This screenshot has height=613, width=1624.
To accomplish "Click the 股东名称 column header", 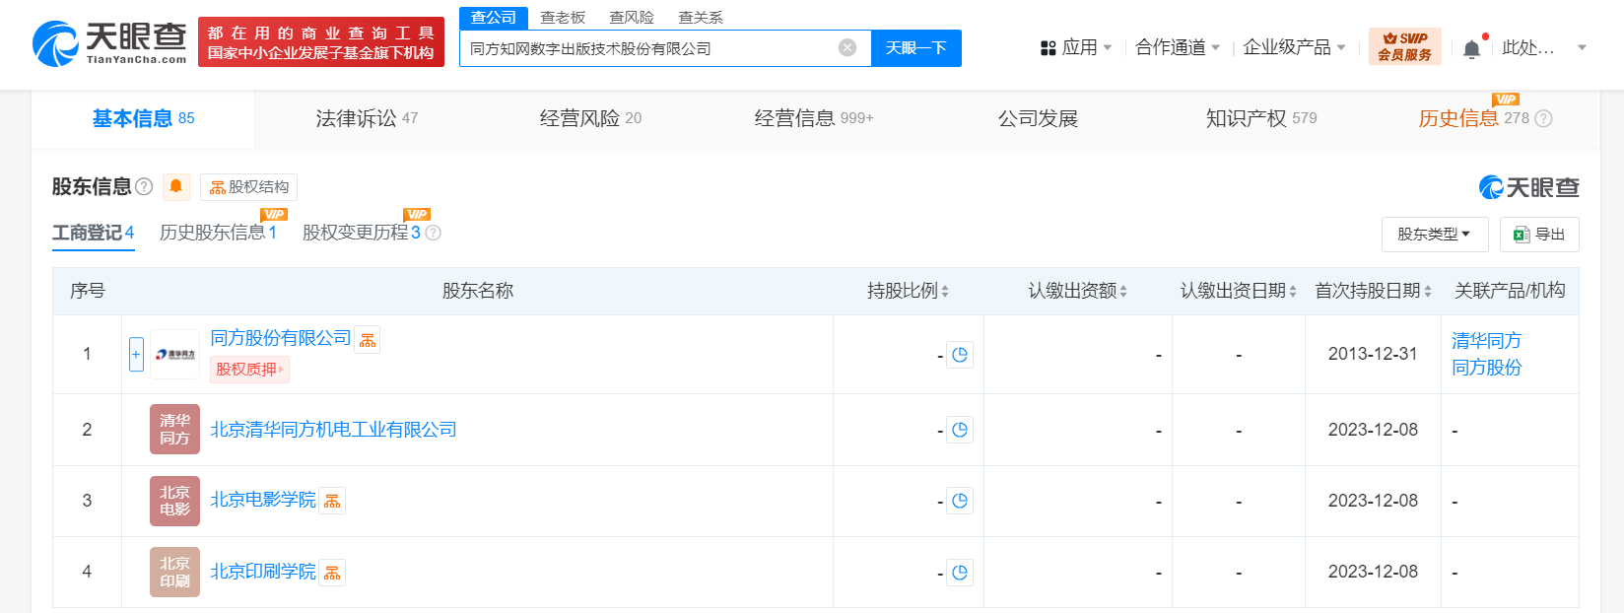I will click(478, 291).
